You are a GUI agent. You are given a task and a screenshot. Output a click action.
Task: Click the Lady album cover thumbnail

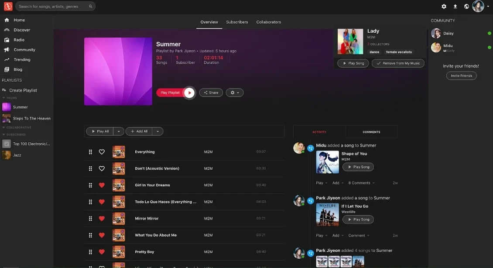[x=350, y=41]
